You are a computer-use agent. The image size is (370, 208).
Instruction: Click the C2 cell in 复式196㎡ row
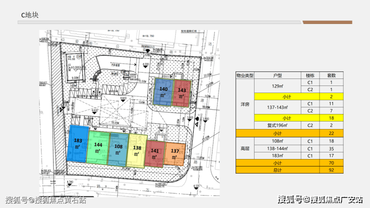pyautogui.click(x=310, y=125)
